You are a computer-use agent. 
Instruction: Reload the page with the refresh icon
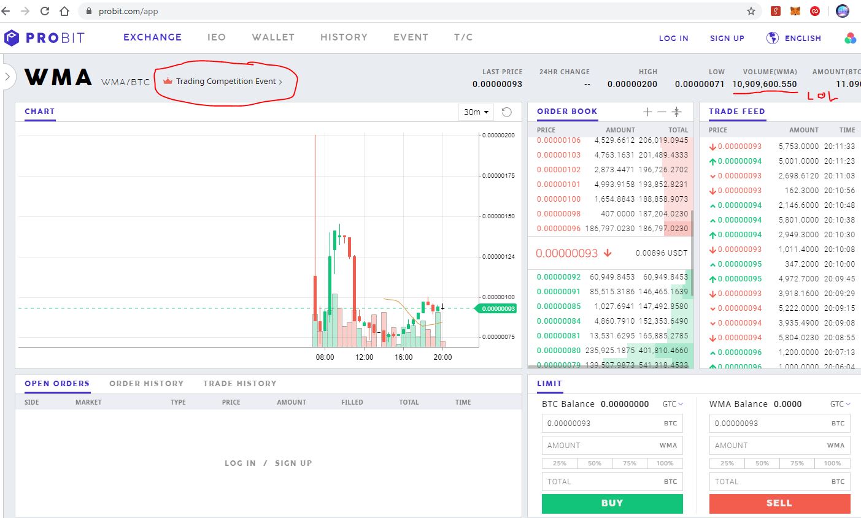pos(45,11)
